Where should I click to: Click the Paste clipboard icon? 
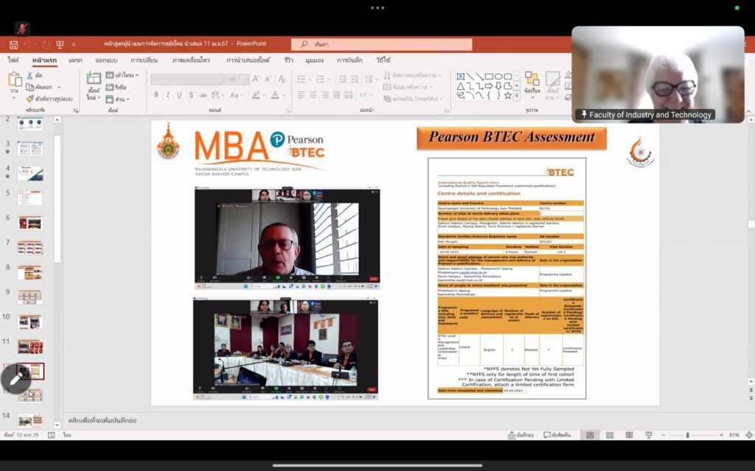(x=15, y=79)
